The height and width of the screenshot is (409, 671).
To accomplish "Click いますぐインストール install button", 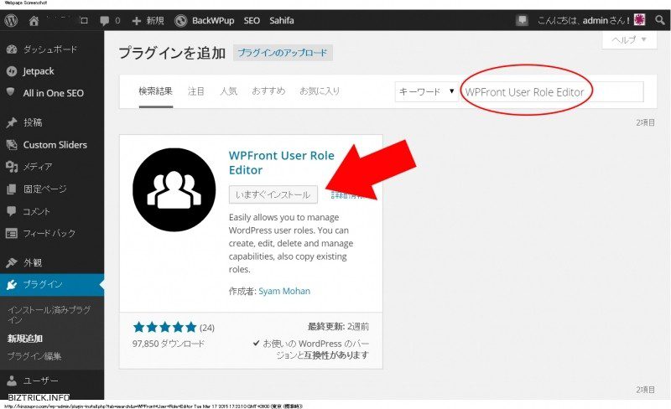I will coord(273,194).
